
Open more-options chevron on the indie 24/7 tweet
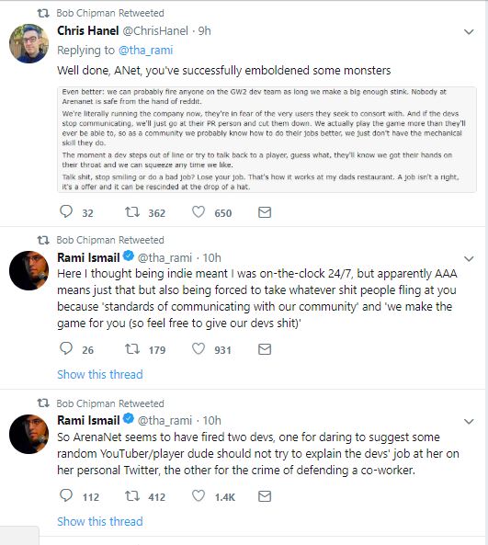tap(469, 259)
